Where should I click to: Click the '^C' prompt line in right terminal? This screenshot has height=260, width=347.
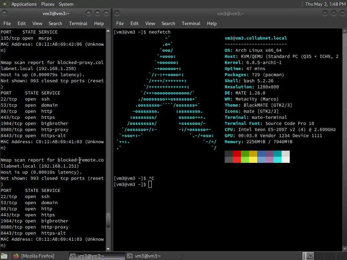tap(134, 178)
